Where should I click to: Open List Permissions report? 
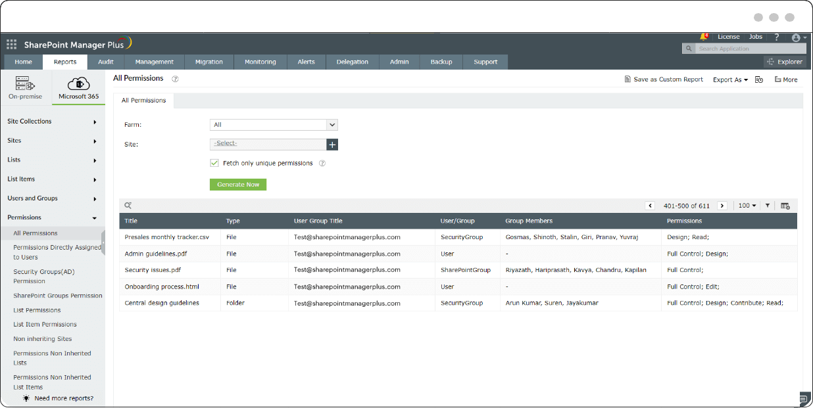[x=37, y=310]
